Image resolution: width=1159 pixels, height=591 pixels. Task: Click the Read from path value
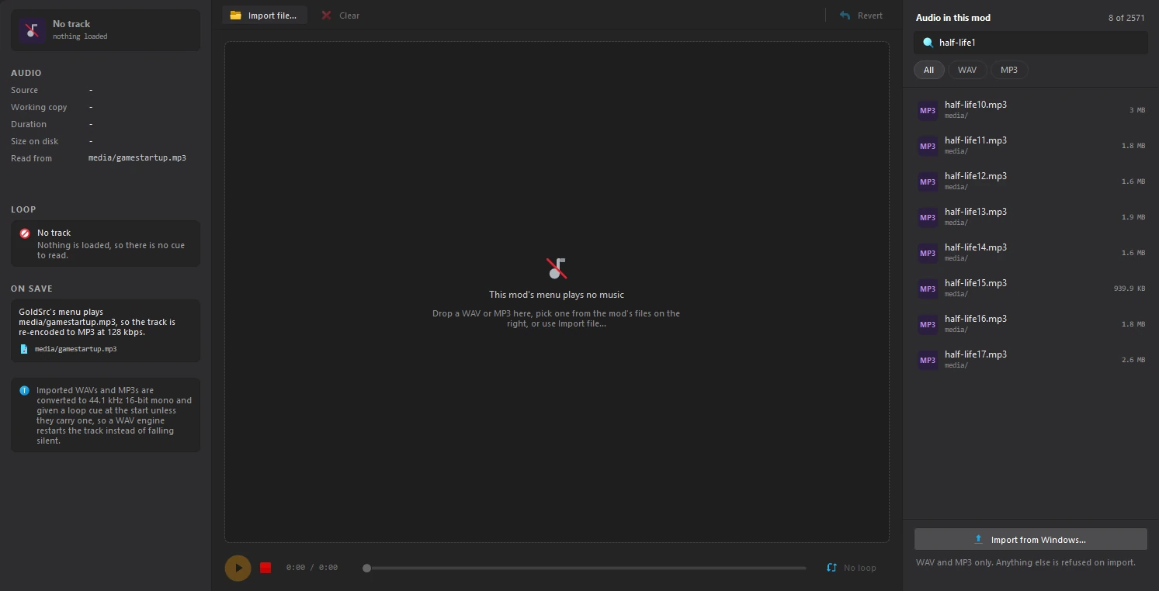(x=137, y=158)
